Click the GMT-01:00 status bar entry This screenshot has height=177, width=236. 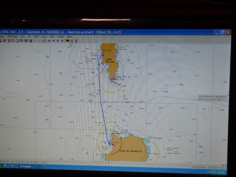coord(213,167)
